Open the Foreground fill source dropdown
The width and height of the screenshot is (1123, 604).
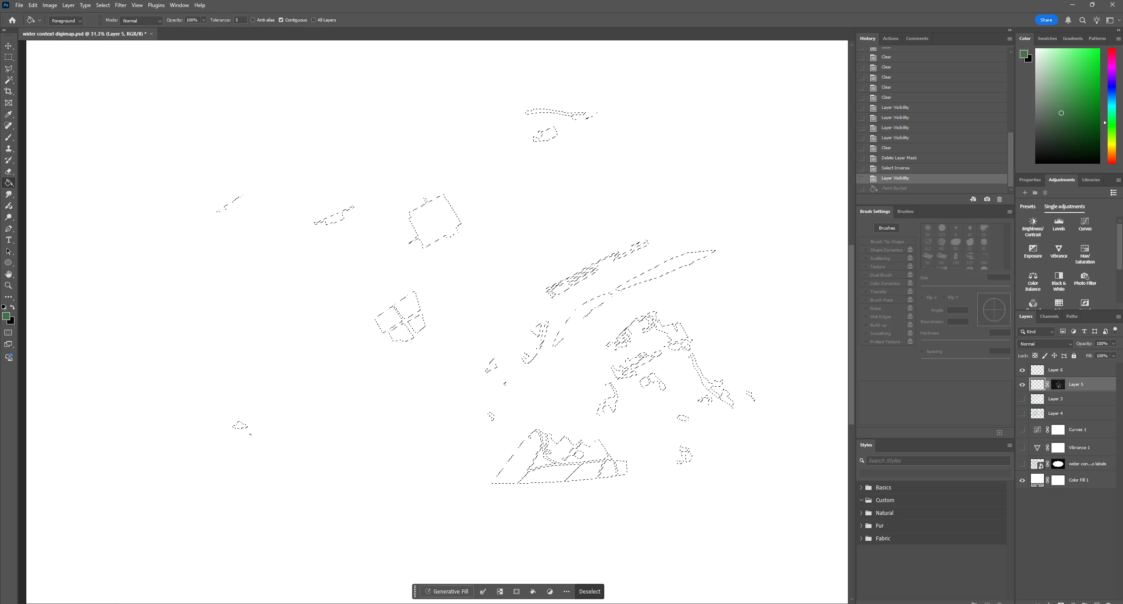(x=66, y=21)
